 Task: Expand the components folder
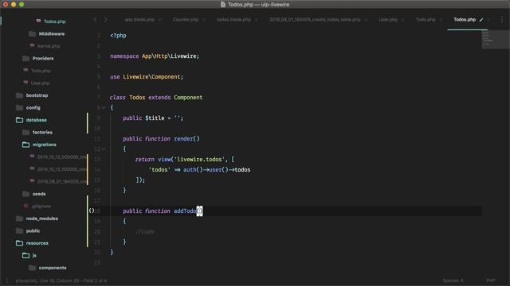[53, 268]
